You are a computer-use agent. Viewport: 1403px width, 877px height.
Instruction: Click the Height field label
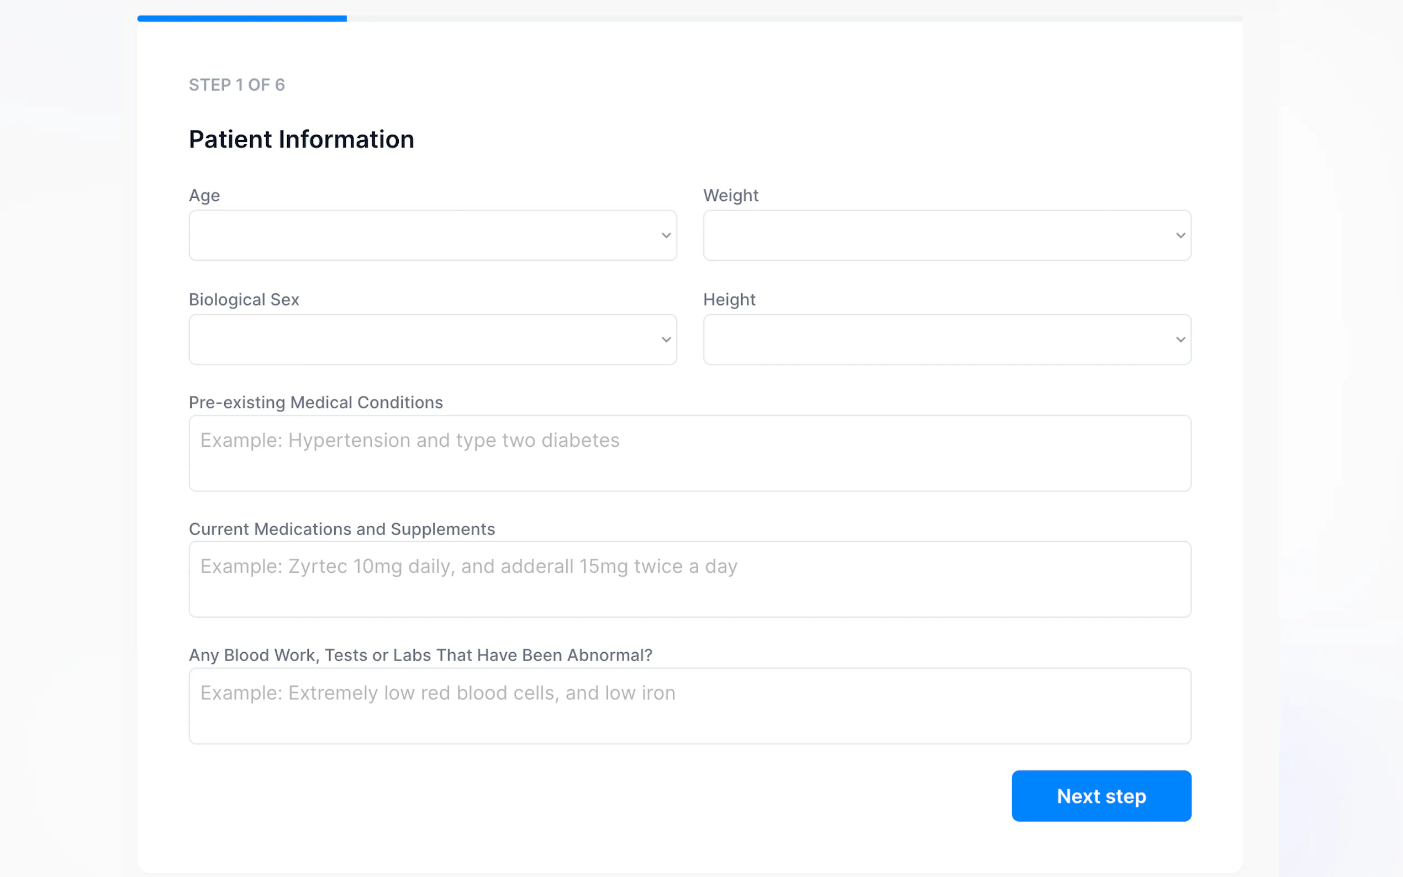pyautogui.click(x=729, y=299)
